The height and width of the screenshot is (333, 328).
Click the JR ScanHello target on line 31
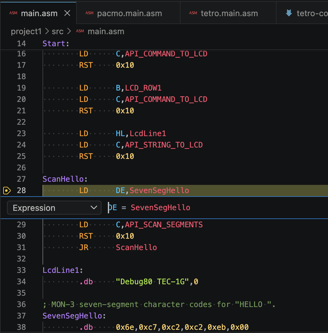pos(136,248)
